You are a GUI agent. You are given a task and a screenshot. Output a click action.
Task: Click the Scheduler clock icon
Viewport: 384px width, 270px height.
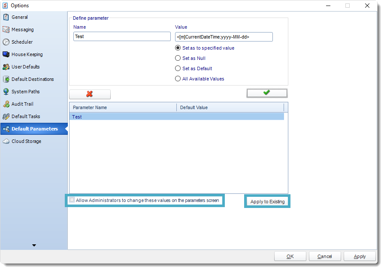[x=6, y=42]
